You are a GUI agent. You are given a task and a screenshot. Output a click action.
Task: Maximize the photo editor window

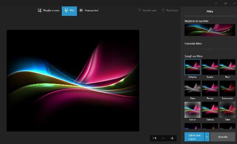(225, 3)
